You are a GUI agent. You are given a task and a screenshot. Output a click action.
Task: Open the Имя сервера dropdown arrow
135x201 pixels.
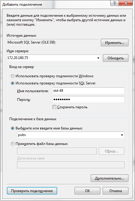point(98,58)
